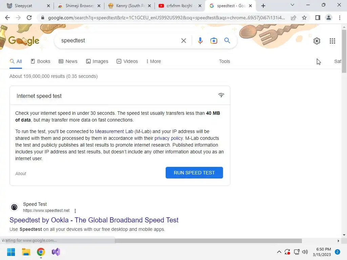Viewport: 347px width, 260px height.
Task: Open the tab search dropdown arrow
Action: tap(292, 5)
